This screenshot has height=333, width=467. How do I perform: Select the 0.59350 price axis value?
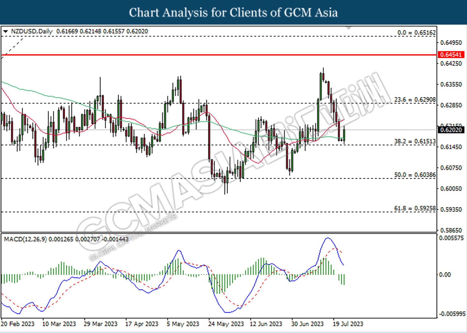coord(451,209)
